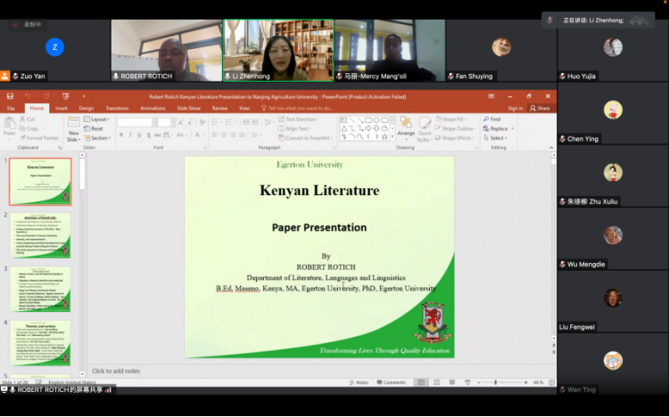Expand the Layout dropdown
The image size is (669, 417).
click(98, 119)
